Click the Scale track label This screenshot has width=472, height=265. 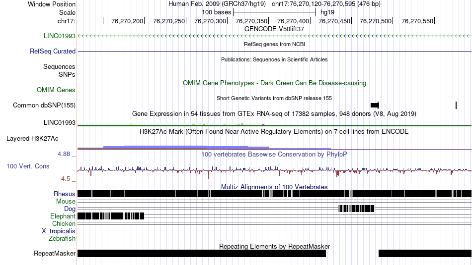click(x=67, y=12)
